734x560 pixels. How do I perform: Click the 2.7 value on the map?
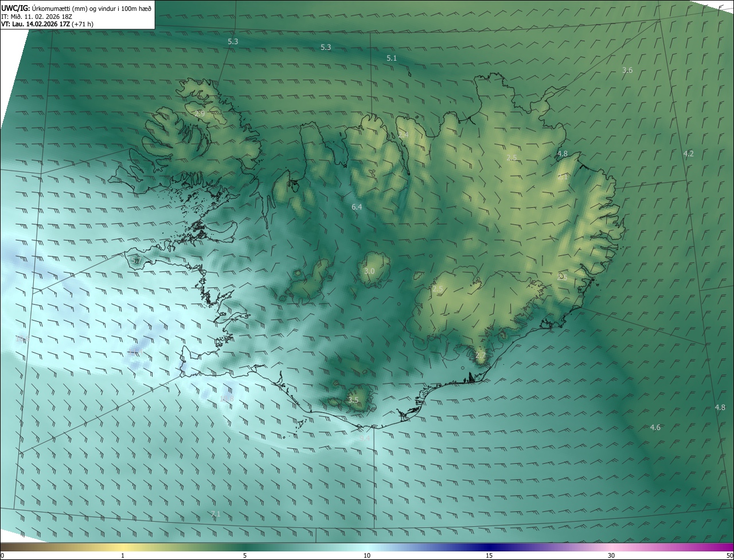481,356
